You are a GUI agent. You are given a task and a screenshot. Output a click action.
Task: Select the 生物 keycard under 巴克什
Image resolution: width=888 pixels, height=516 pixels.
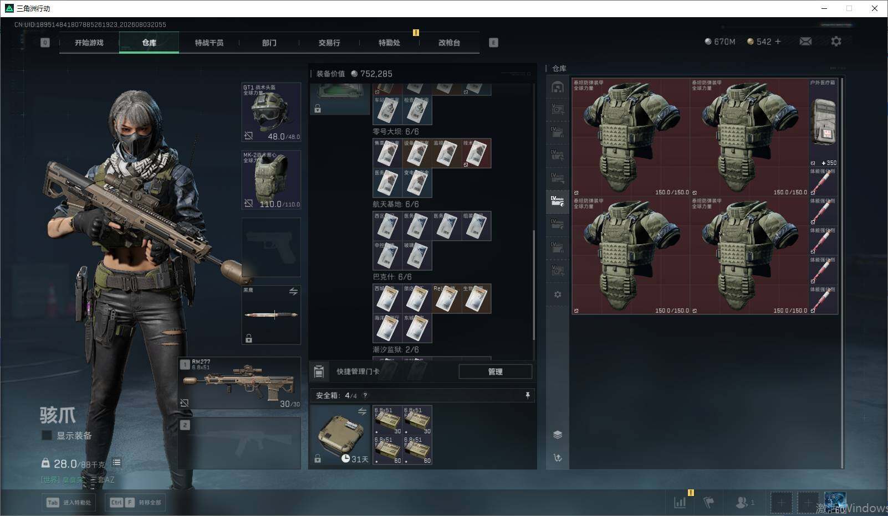[x=477, y=299]
